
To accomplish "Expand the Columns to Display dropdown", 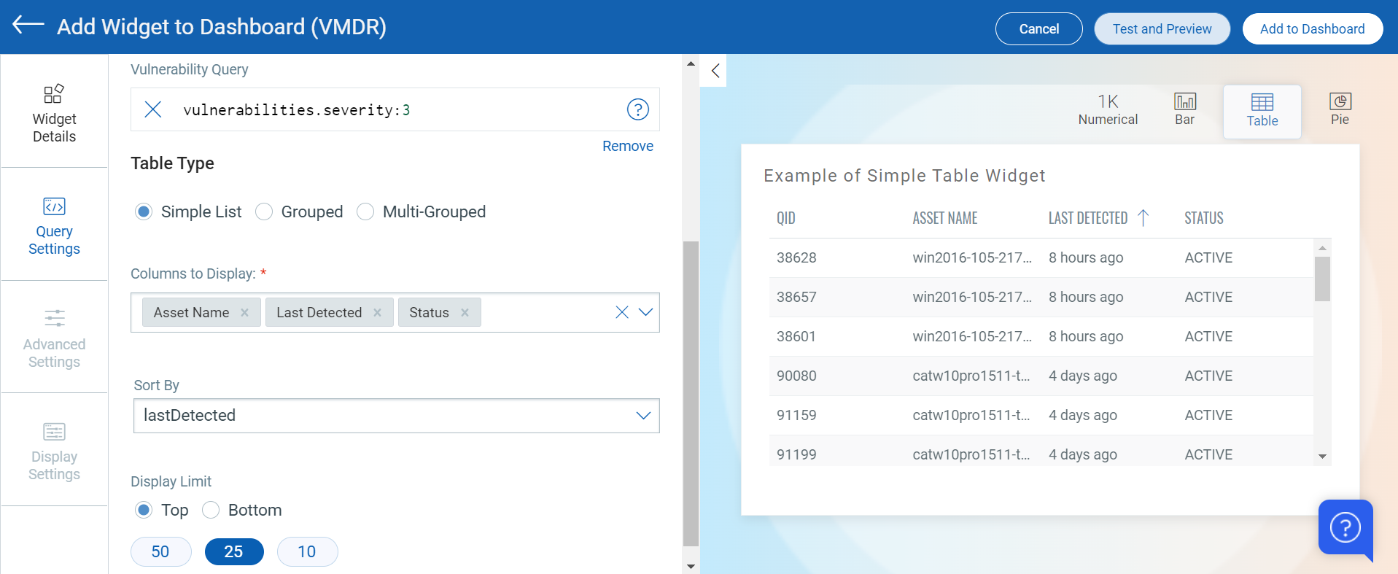I will 645,312.
